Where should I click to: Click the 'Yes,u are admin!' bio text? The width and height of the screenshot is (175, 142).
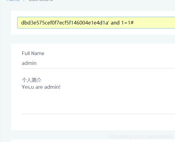click(41, 87)
